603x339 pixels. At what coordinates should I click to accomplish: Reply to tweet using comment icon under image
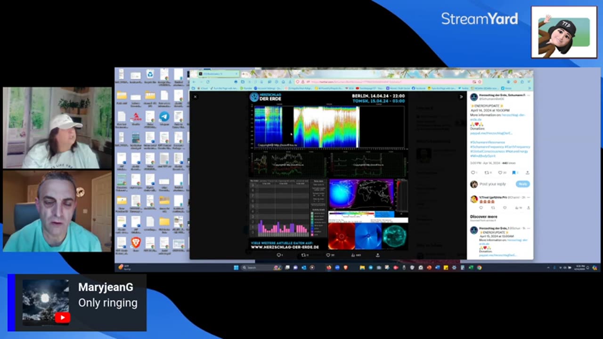coord(279,255)
